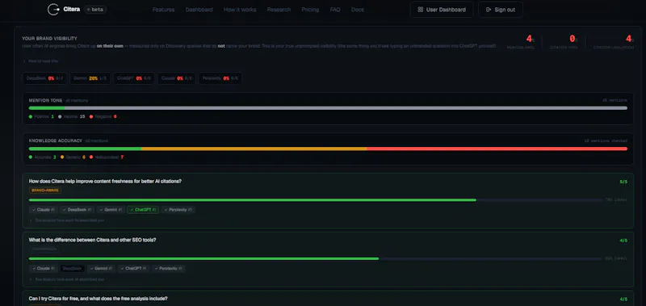The image size is (646, 306).
Task: Click the gray Neutral legend dot
Action: (60, 116)
